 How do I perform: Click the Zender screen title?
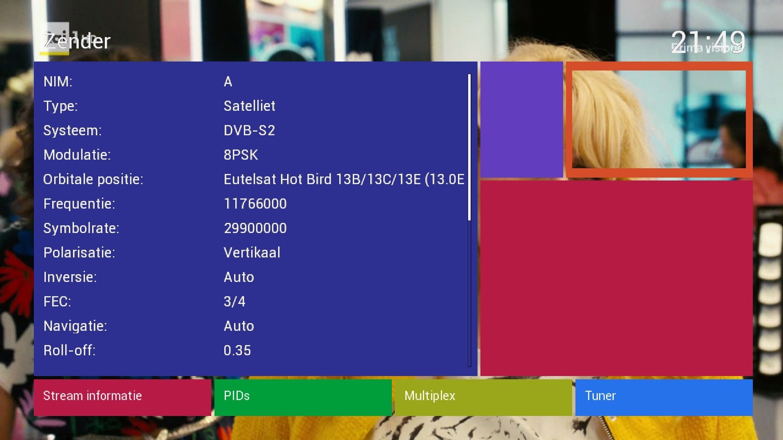[x=77, y=42]
